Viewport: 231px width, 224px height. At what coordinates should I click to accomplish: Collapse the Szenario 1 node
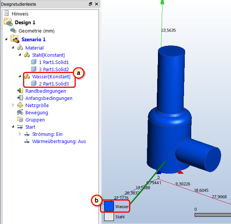(x=6, y=39)
